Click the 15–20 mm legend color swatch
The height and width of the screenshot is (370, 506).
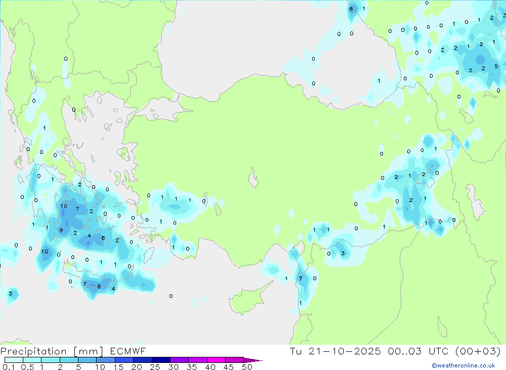[x=124, y=360]
